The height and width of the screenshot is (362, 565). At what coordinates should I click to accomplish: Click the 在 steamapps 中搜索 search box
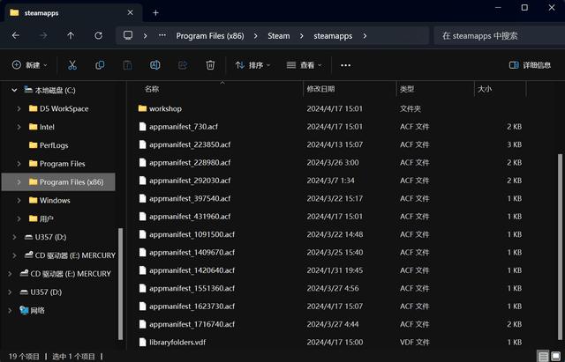click(499, 35)
